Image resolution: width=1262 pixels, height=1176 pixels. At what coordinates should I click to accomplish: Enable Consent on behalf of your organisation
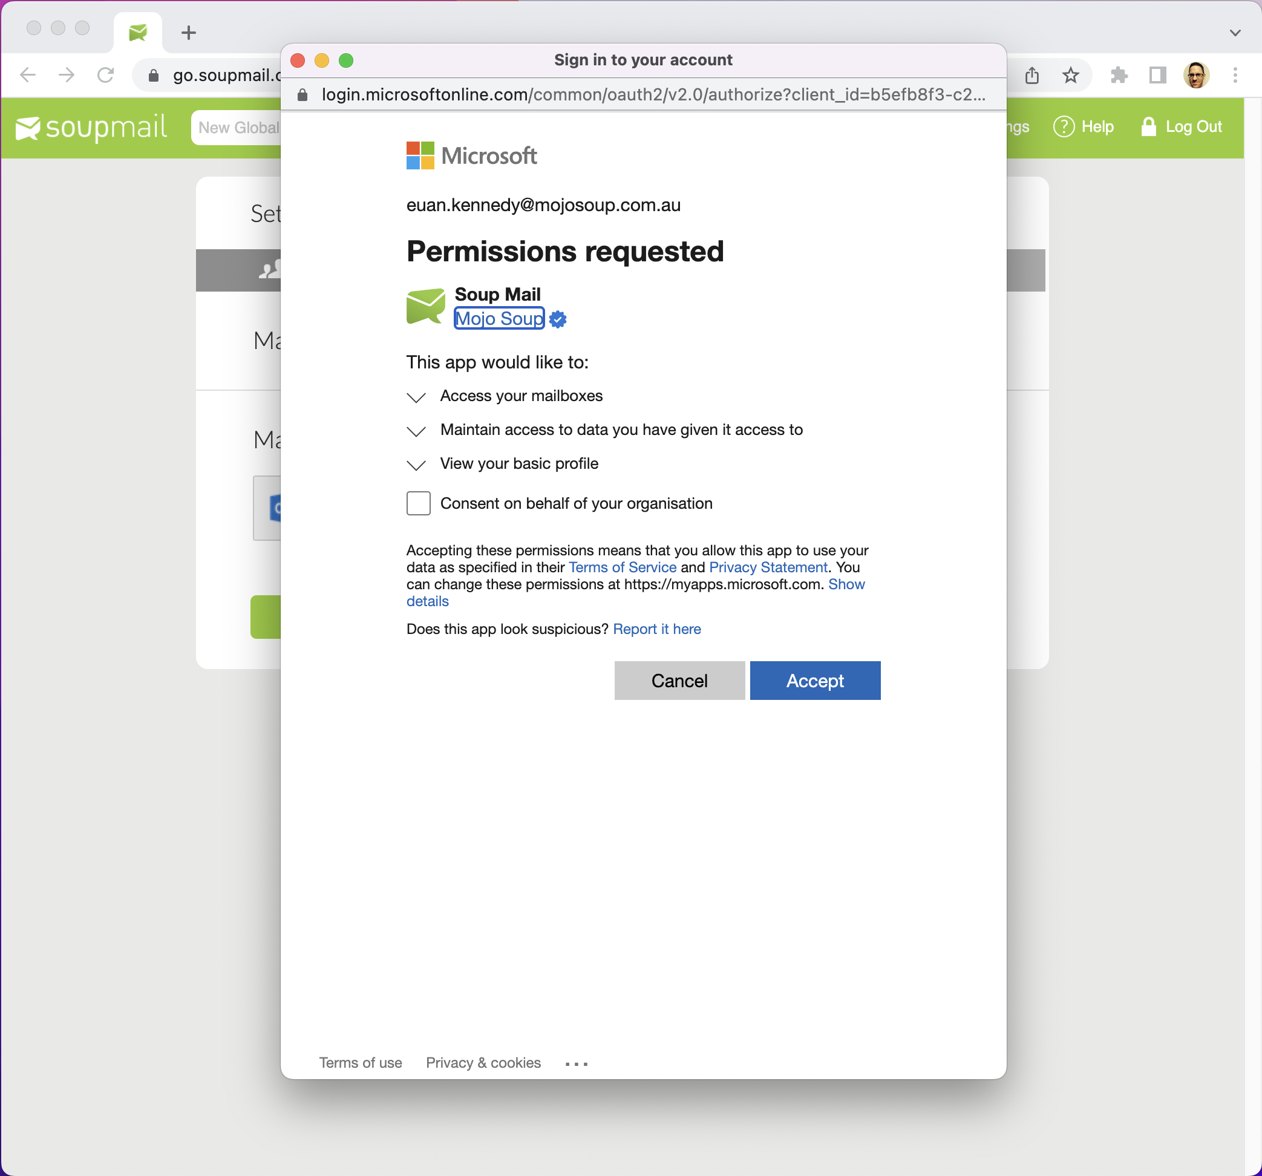point(418,503)
